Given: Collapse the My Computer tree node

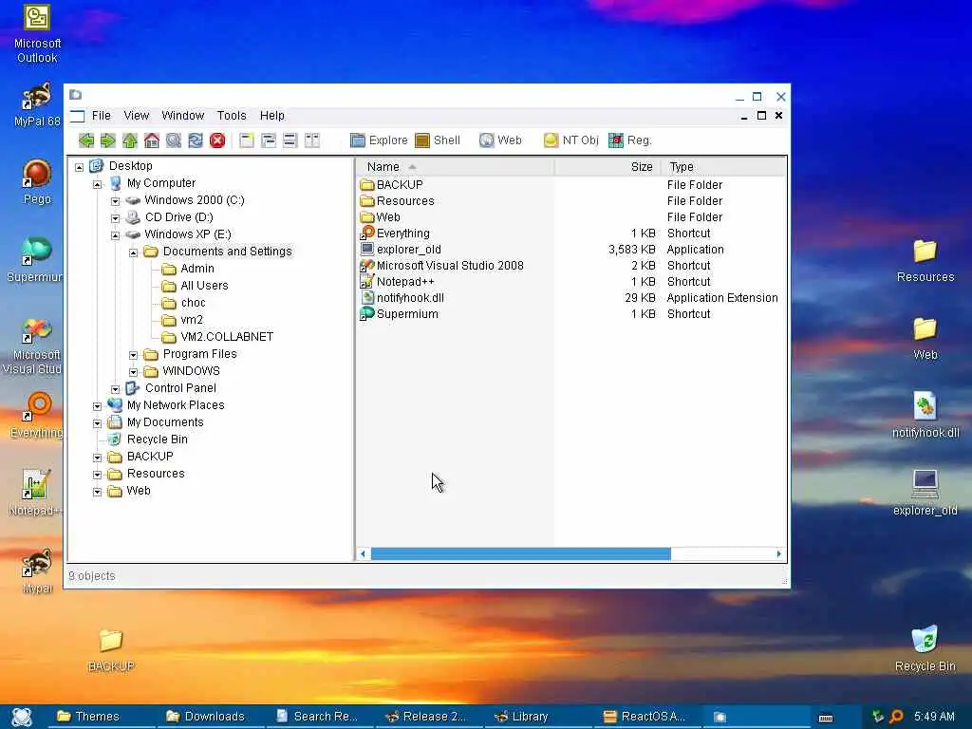Looking at the screenshot, I should point(98,184).
